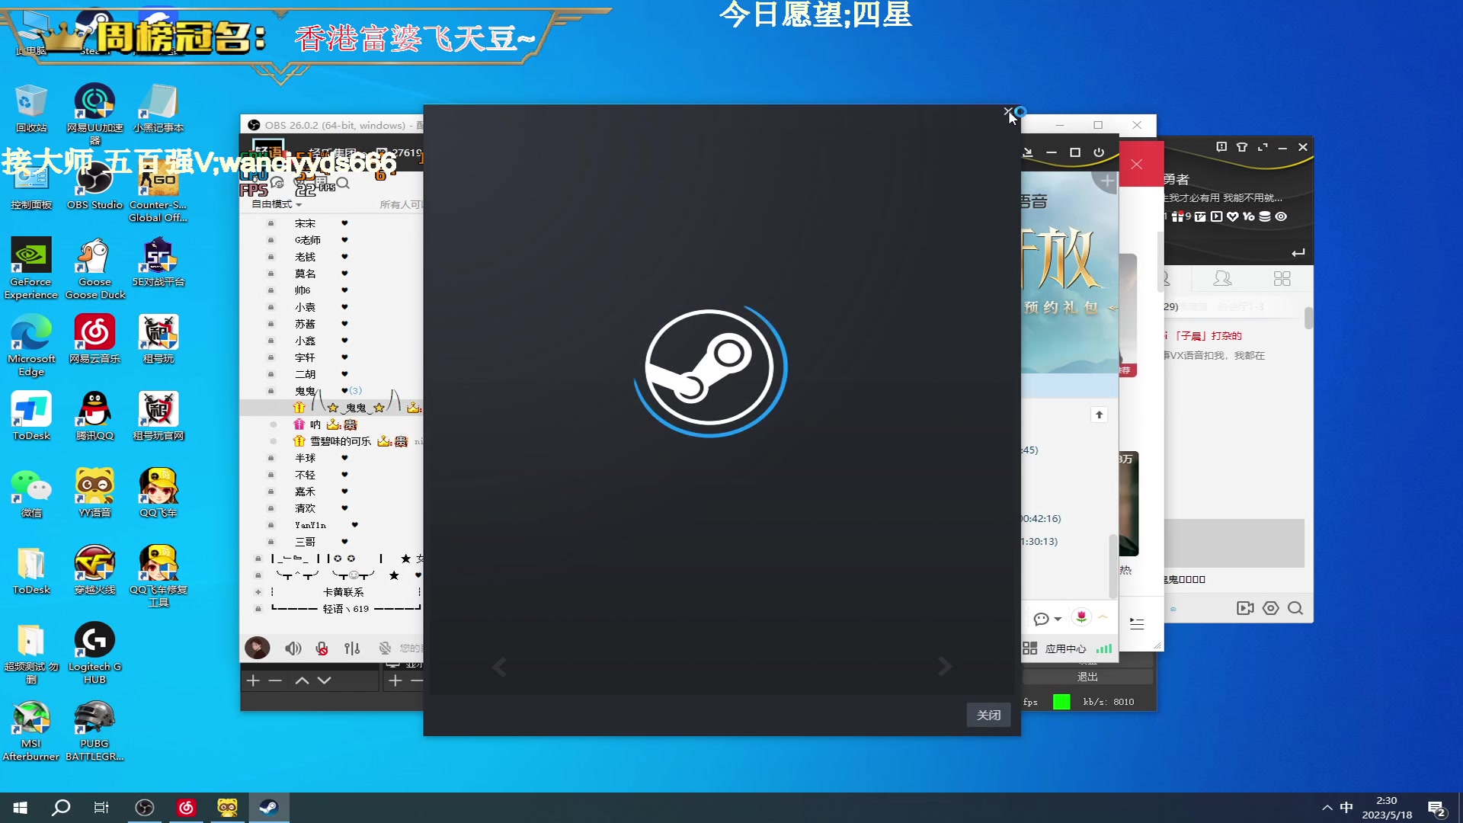Open Microsoft Edge desktop shortcut
Viewport: 1463px width, 823px height.
(30, 345)
